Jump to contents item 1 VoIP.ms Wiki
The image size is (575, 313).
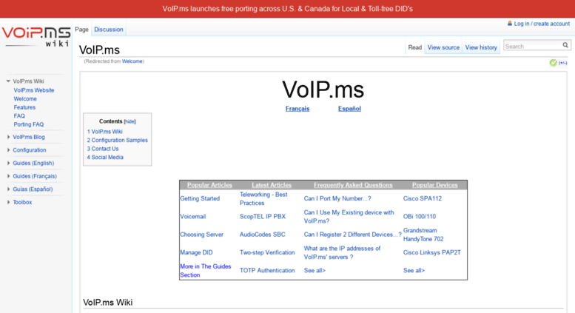(x=105, y=132)
